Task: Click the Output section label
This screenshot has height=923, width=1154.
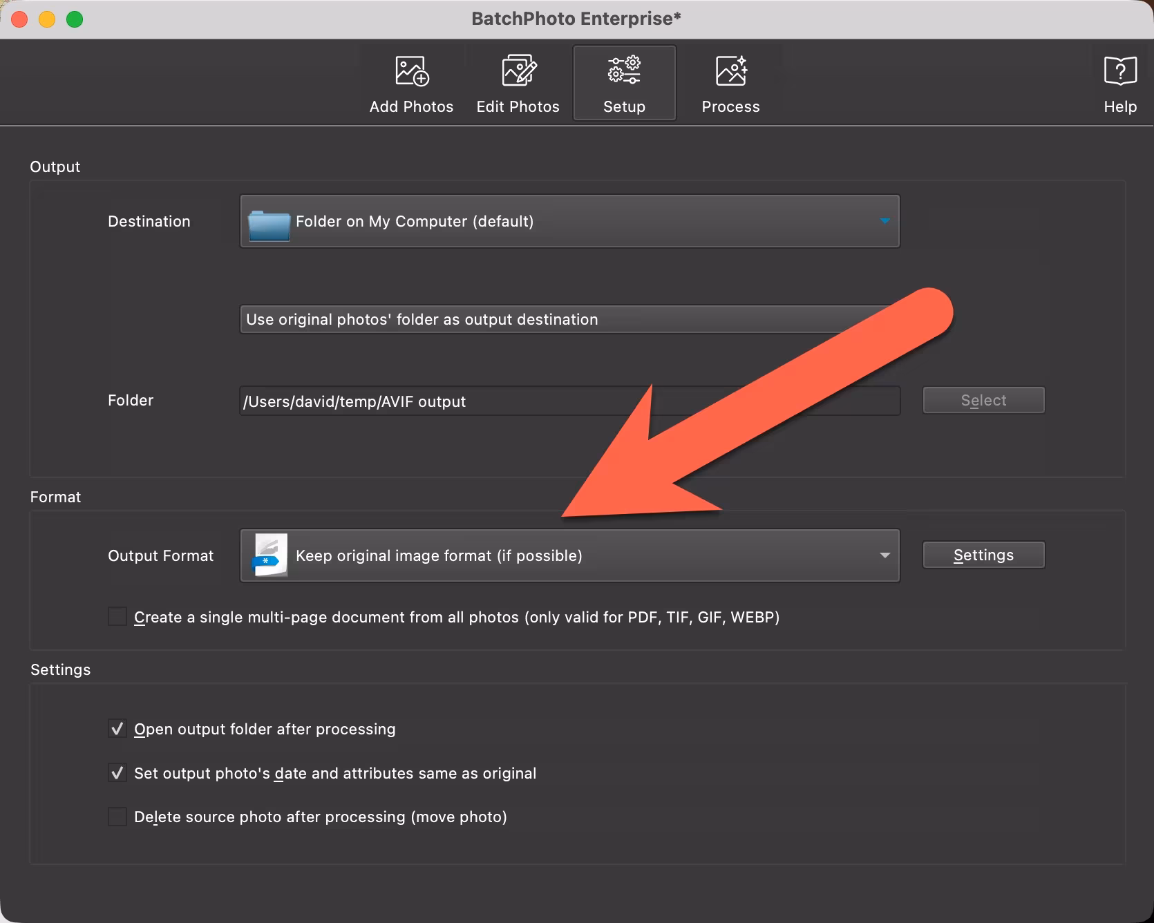Action: click(x=55, y=166)
